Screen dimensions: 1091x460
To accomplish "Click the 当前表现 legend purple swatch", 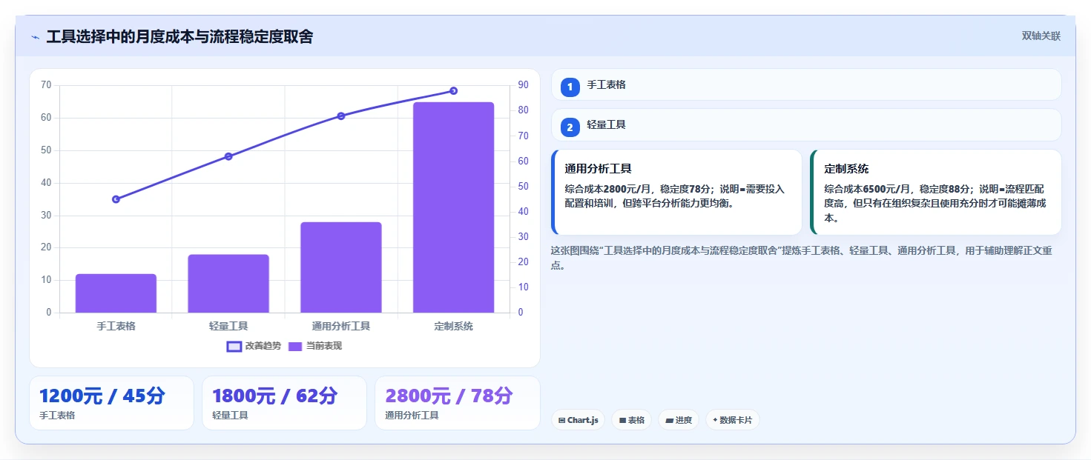I will pyautogui.click(x=295, y=346).
